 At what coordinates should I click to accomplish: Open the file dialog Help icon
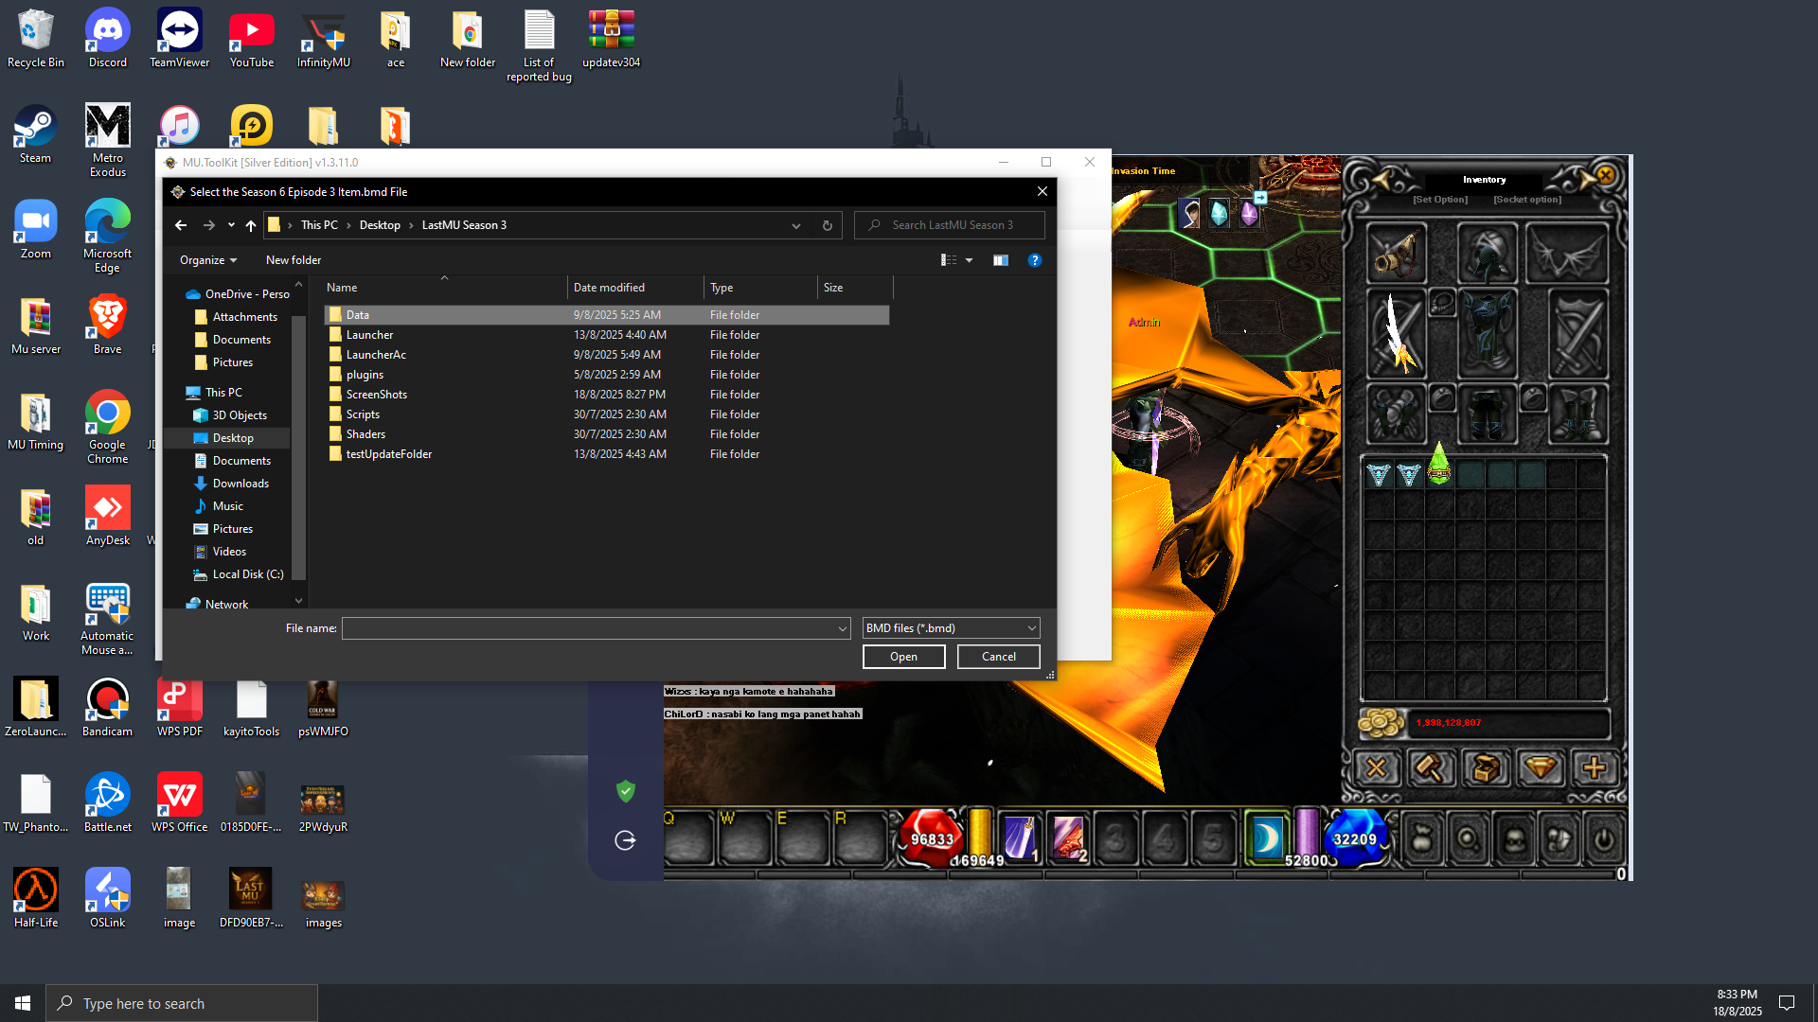click(x=1035, y=260)
